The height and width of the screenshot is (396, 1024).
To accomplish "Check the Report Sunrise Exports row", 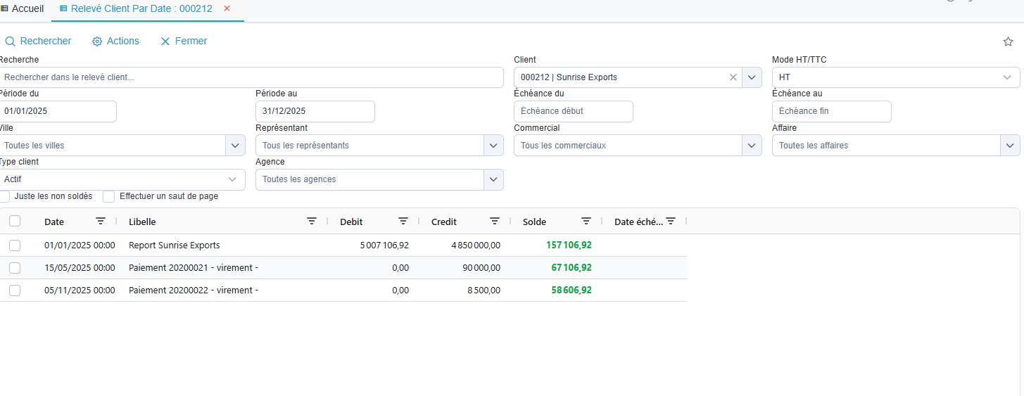I will pos(15,245).
